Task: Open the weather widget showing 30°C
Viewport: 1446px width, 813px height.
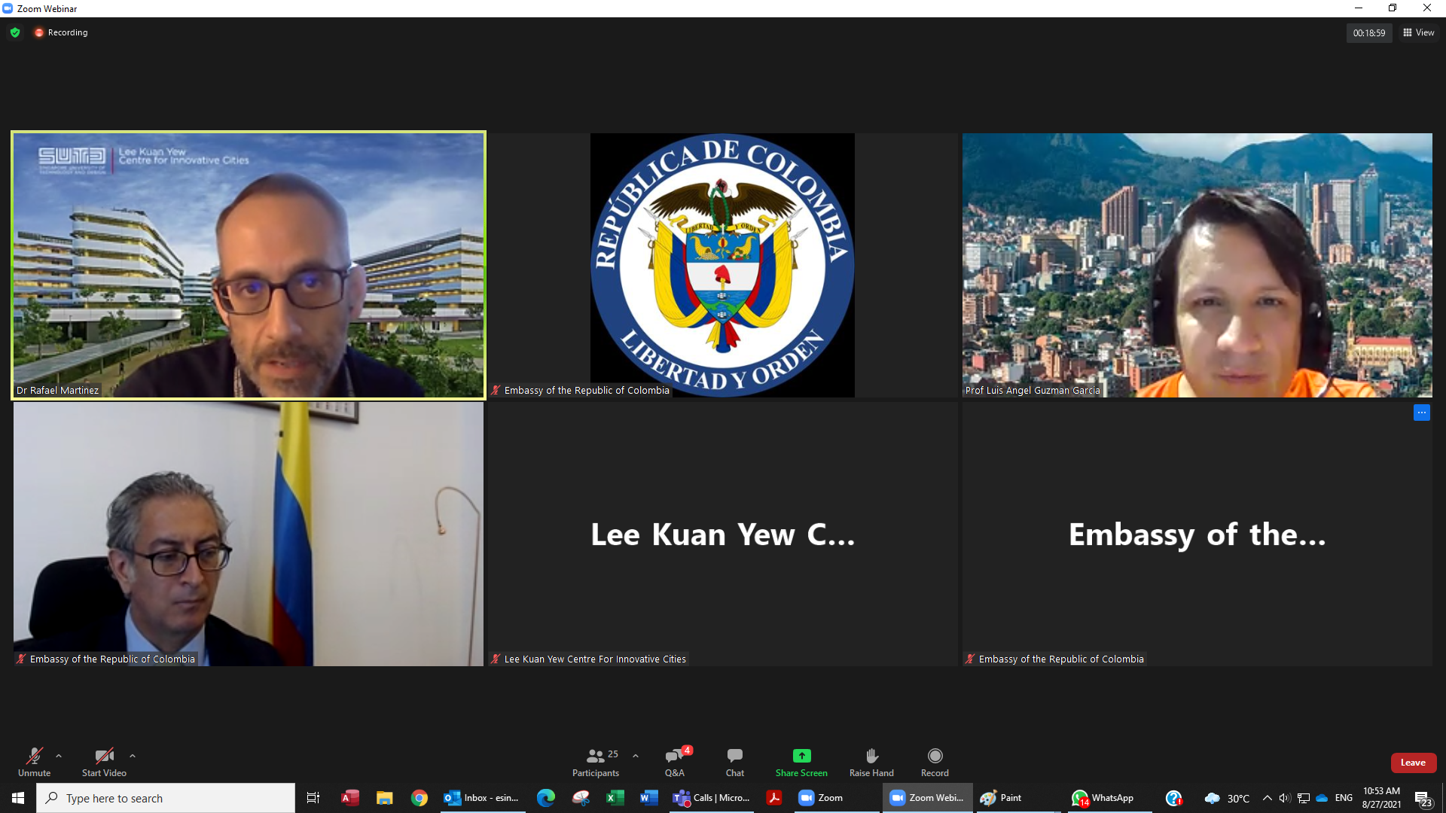Action: click(1227, 798)
